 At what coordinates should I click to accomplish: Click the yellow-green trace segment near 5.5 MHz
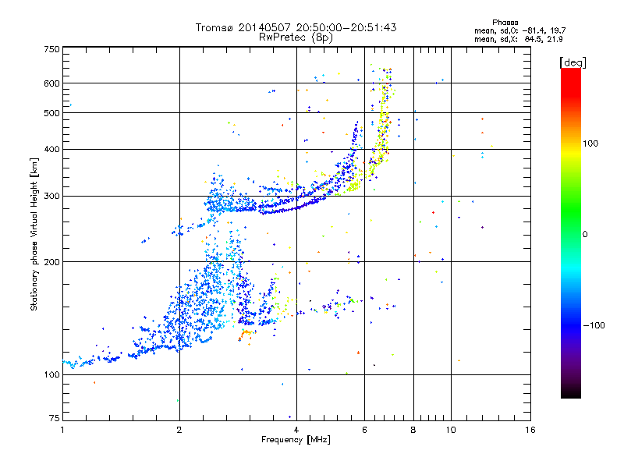[x=353, y=186]
